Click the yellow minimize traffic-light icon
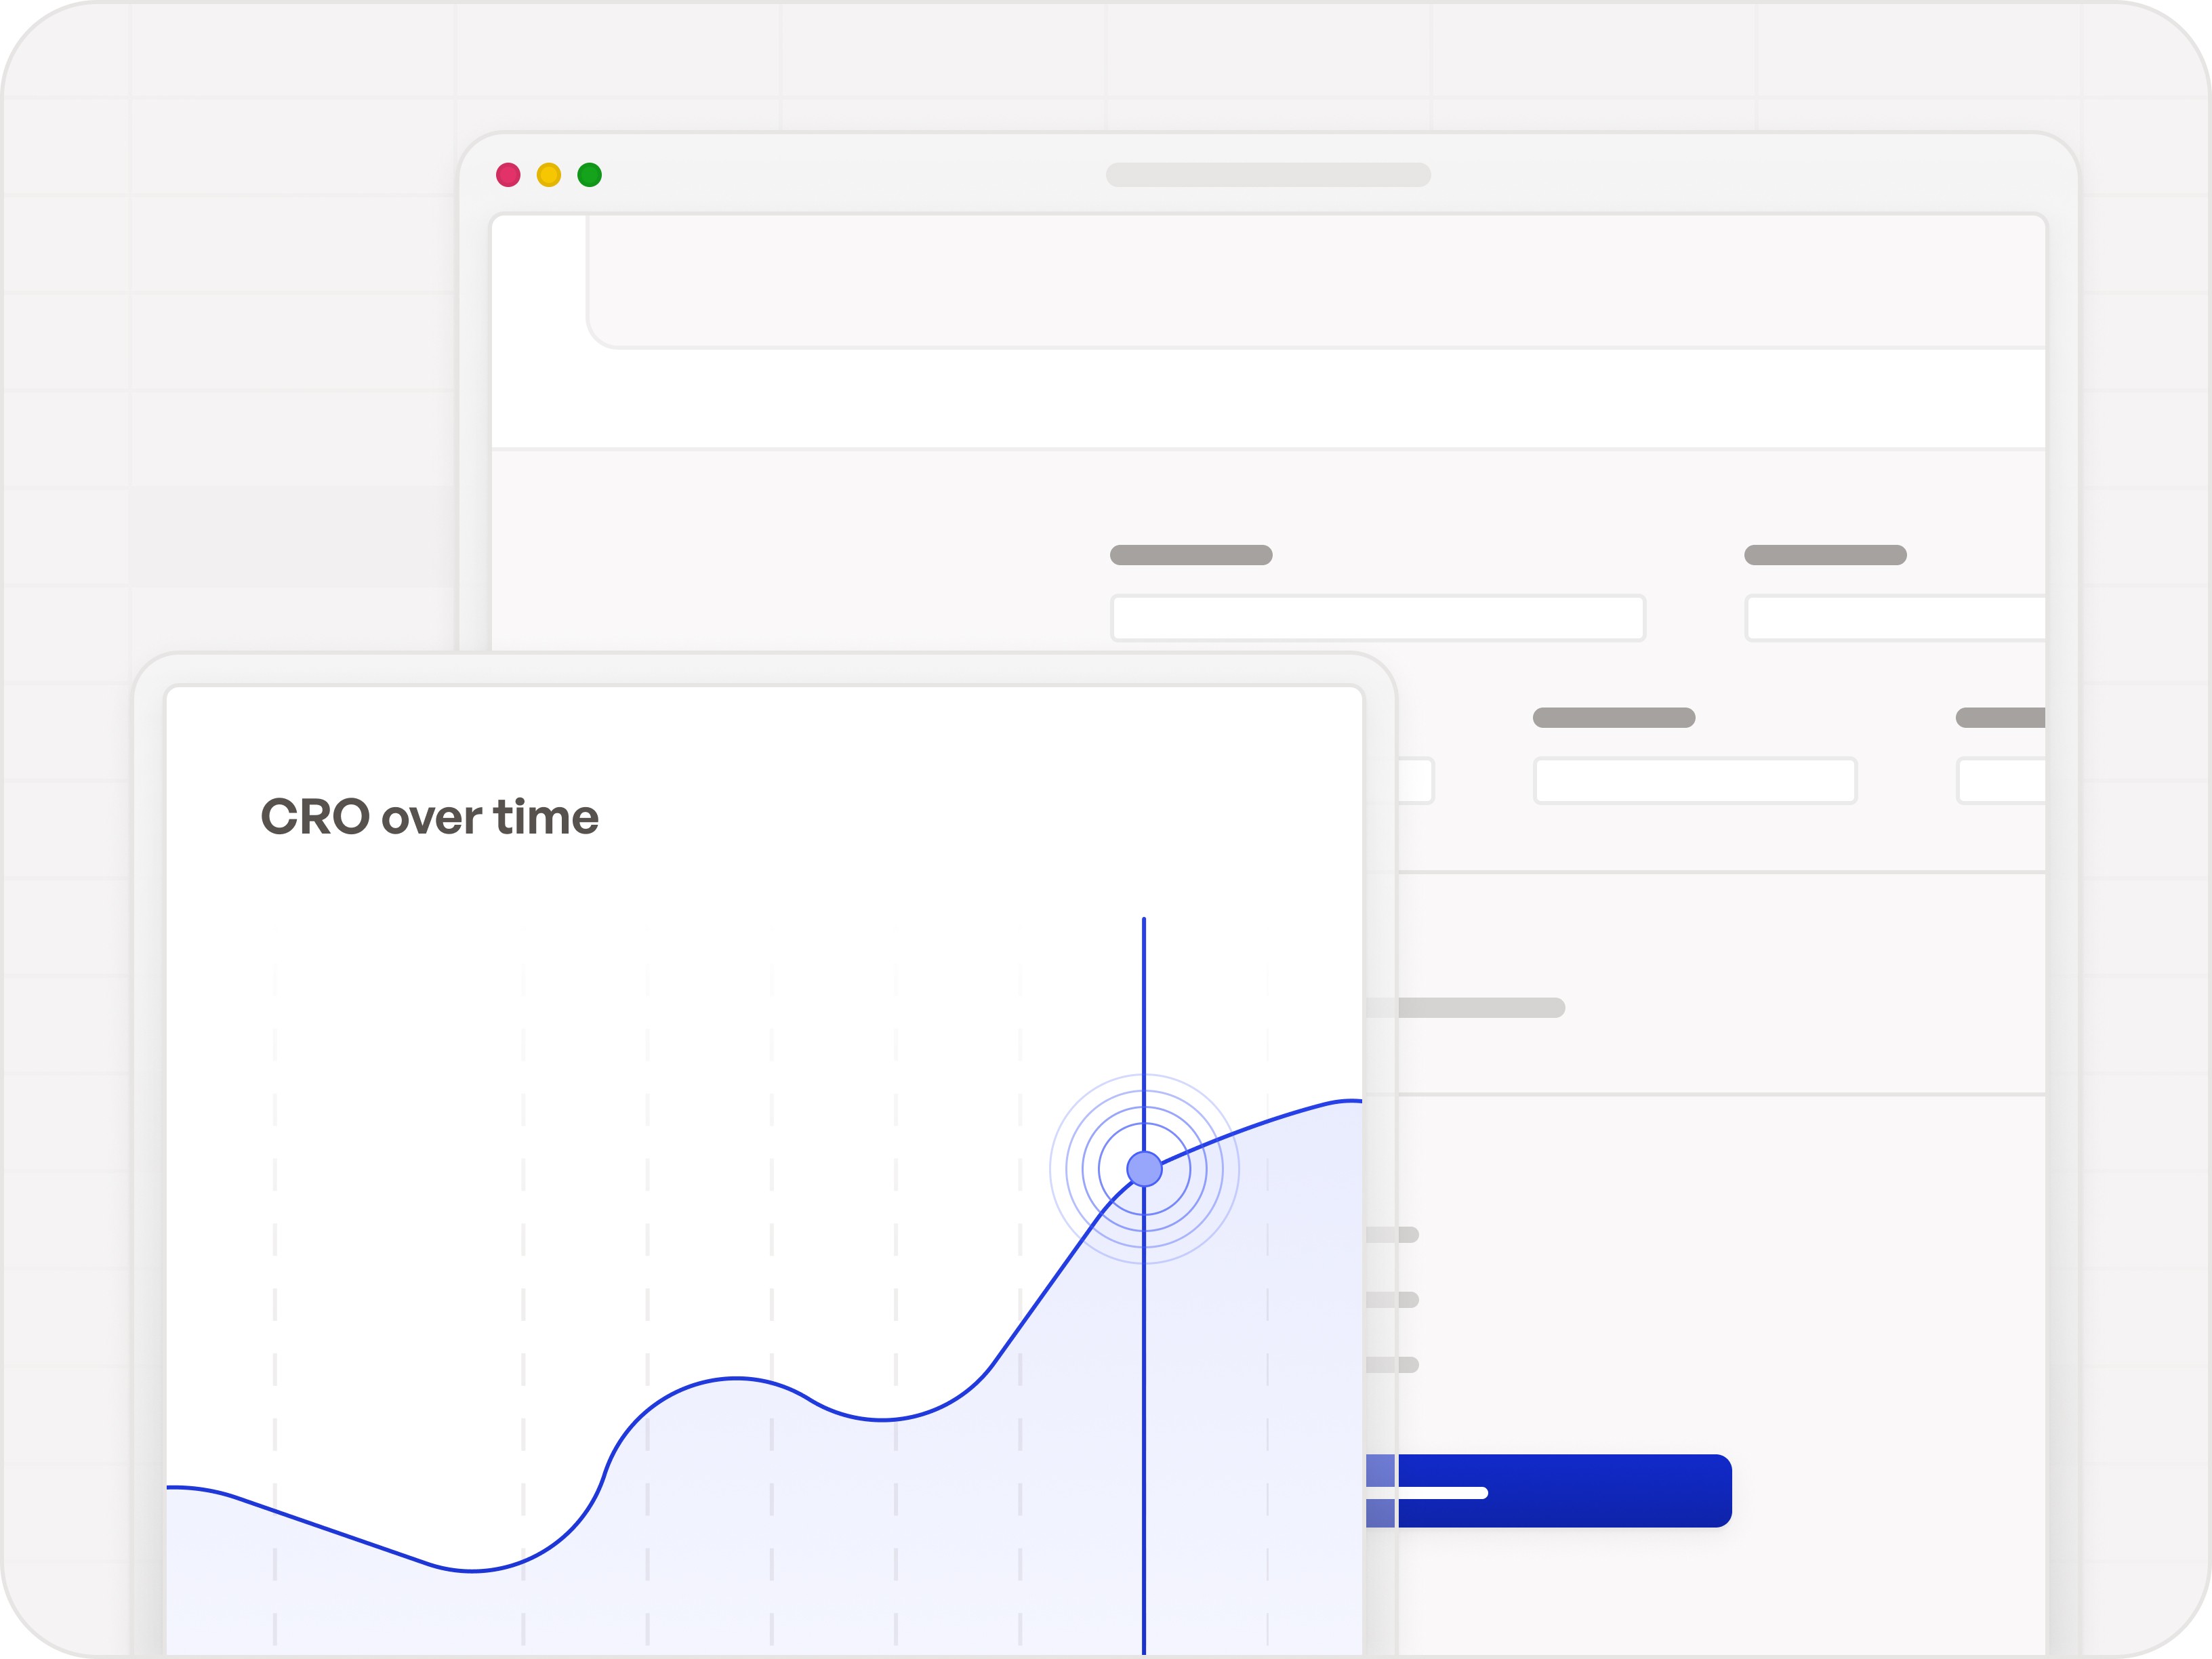Image resolution: width=2212 pixels, height=1659 pixels. pos(548,175)
